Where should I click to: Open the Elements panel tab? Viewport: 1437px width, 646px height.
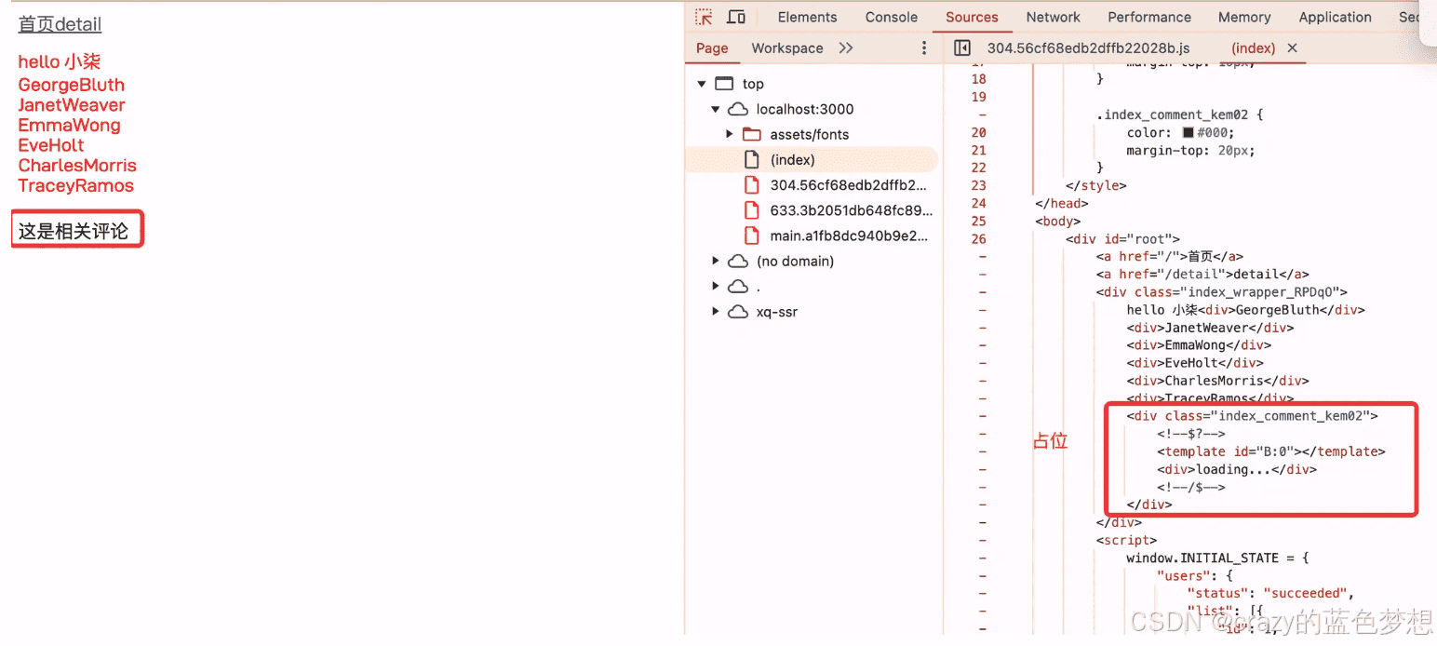[807, 17]
